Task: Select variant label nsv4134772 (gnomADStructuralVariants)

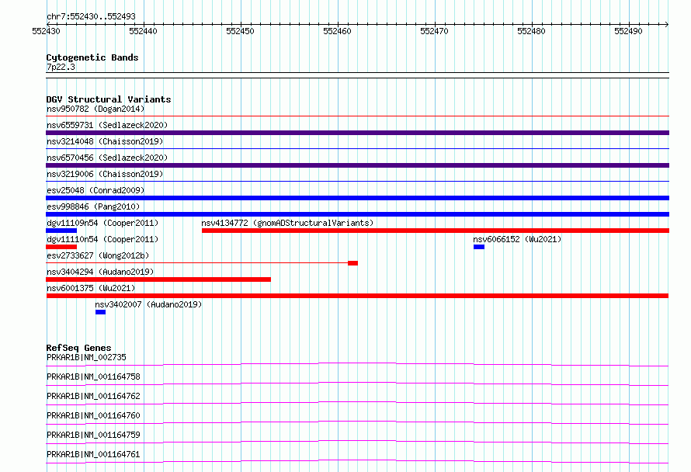Action: click(287, 223)
